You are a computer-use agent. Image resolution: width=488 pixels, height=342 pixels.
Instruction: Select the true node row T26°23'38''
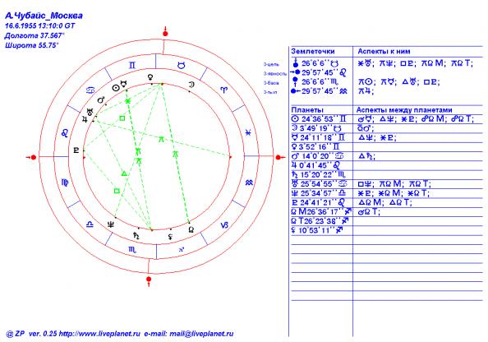pos(387,221)
